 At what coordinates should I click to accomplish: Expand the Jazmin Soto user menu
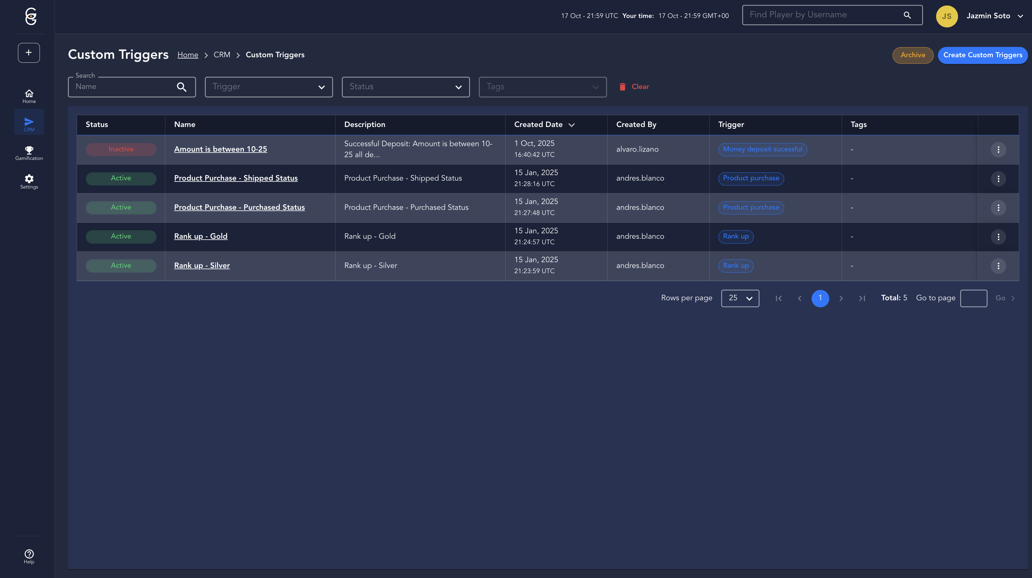[x=1020, y=16]
